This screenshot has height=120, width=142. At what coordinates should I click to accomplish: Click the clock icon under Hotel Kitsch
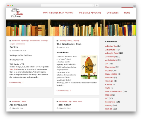[x=57, y=108]
